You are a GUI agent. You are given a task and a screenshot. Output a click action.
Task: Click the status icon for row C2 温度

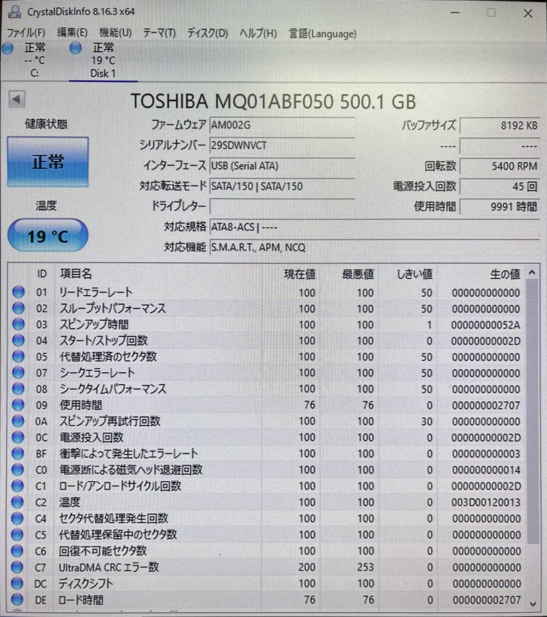[x=19, y=502]
